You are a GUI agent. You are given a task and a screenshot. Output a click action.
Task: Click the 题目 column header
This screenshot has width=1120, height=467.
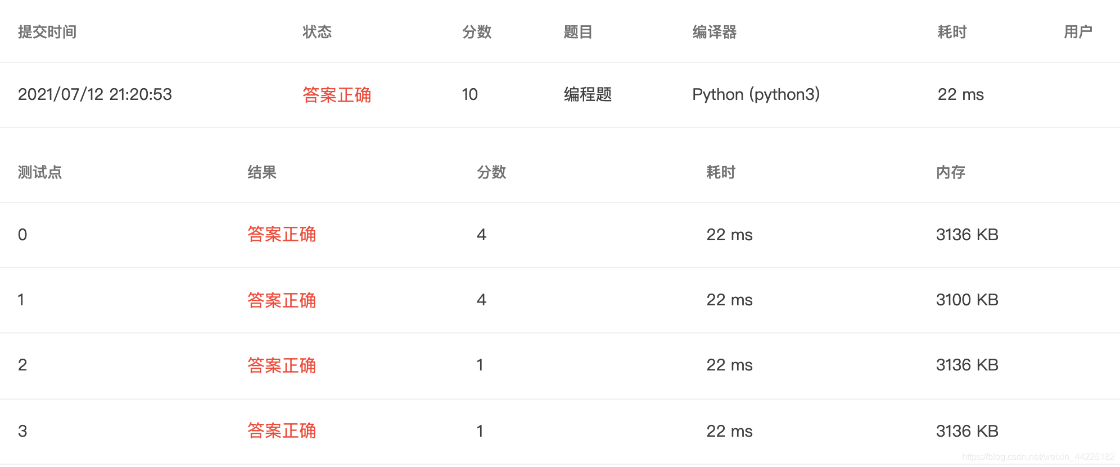click(x=578, y=32)
